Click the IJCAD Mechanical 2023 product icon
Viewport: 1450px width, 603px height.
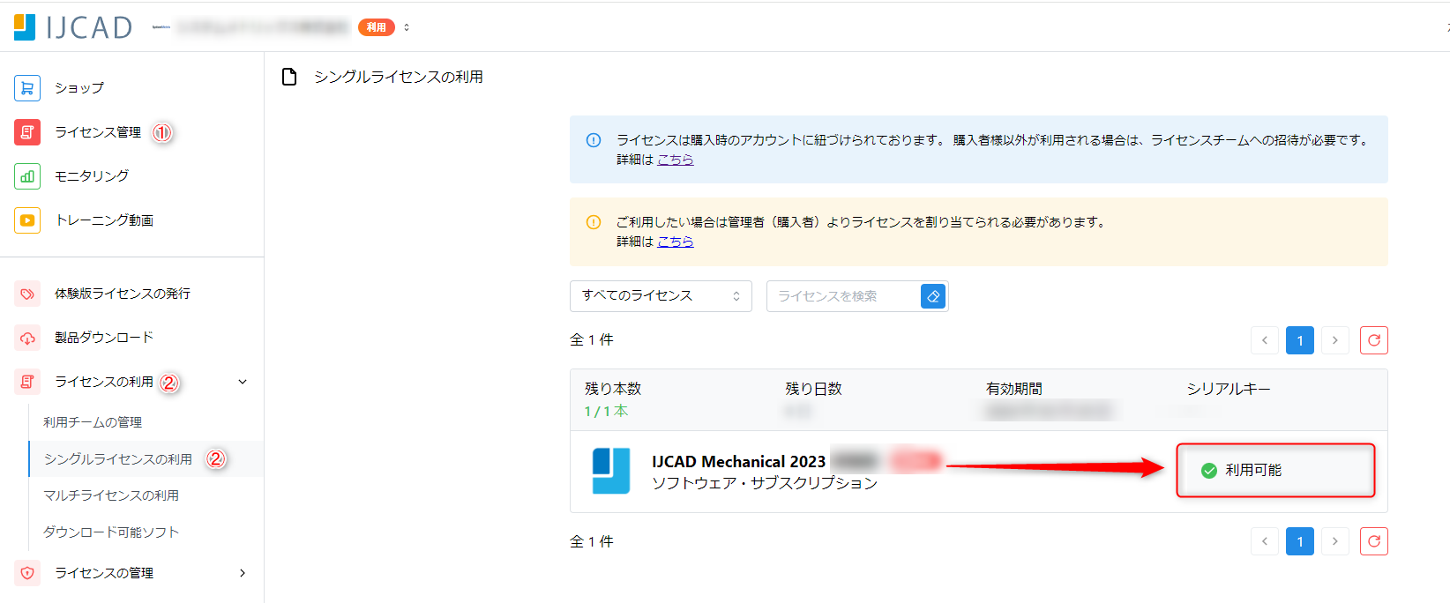[611, 471]
